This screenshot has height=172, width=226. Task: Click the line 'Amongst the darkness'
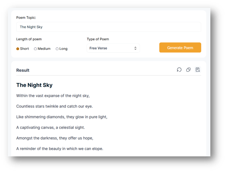point(54,138)
